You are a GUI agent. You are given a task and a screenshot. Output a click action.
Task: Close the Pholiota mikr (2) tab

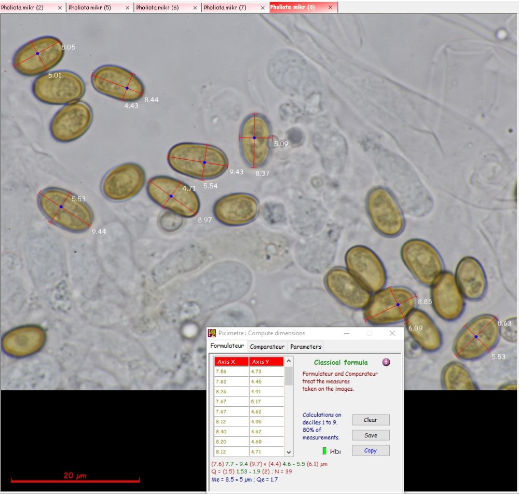pos(60,8)
